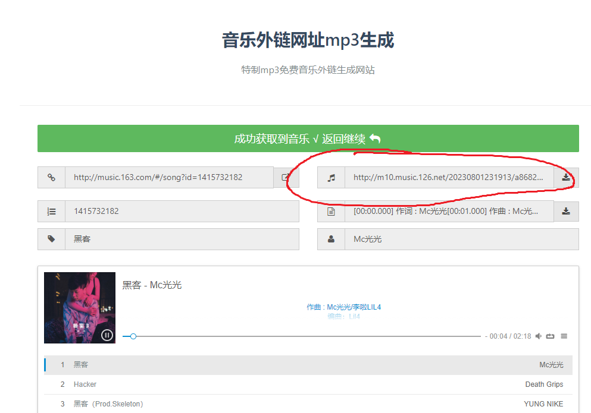Click the list icon beside song ID
The height and width of the screenshot is (413, 591).
(x=51, y=211)
